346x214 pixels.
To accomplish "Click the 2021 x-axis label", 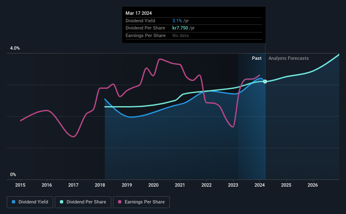I will click(x=180, y=185).
